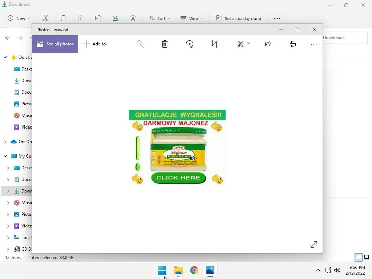Print the photo from Photos toolbar
The height and width of the screenshot is (279, 372).
pyautogui.click(x=293, y=44)
